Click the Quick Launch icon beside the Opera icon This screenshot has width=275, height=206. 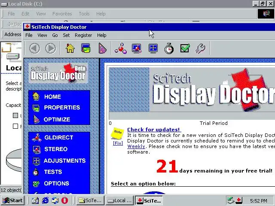click(x=55, y=200)
